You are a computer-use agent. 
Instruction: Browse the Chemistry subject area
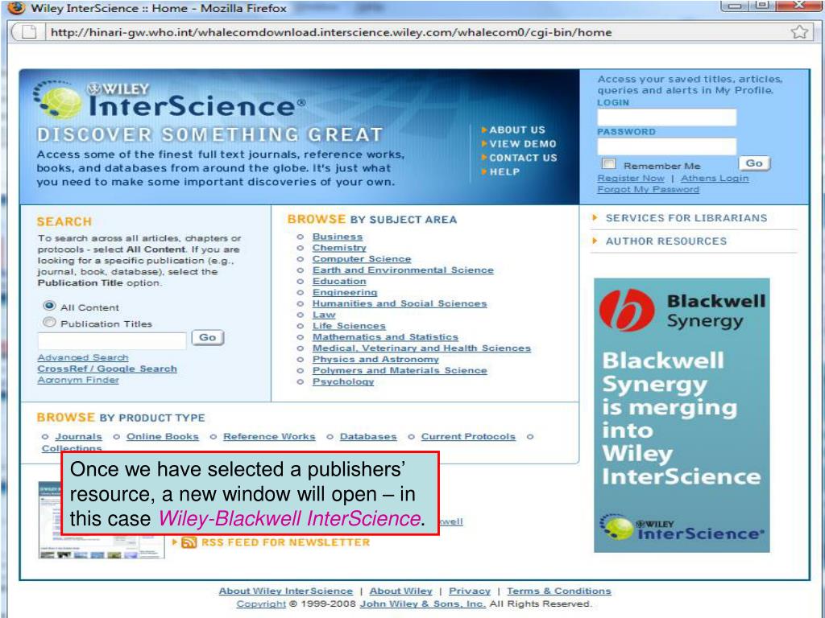tap(339, 248)
